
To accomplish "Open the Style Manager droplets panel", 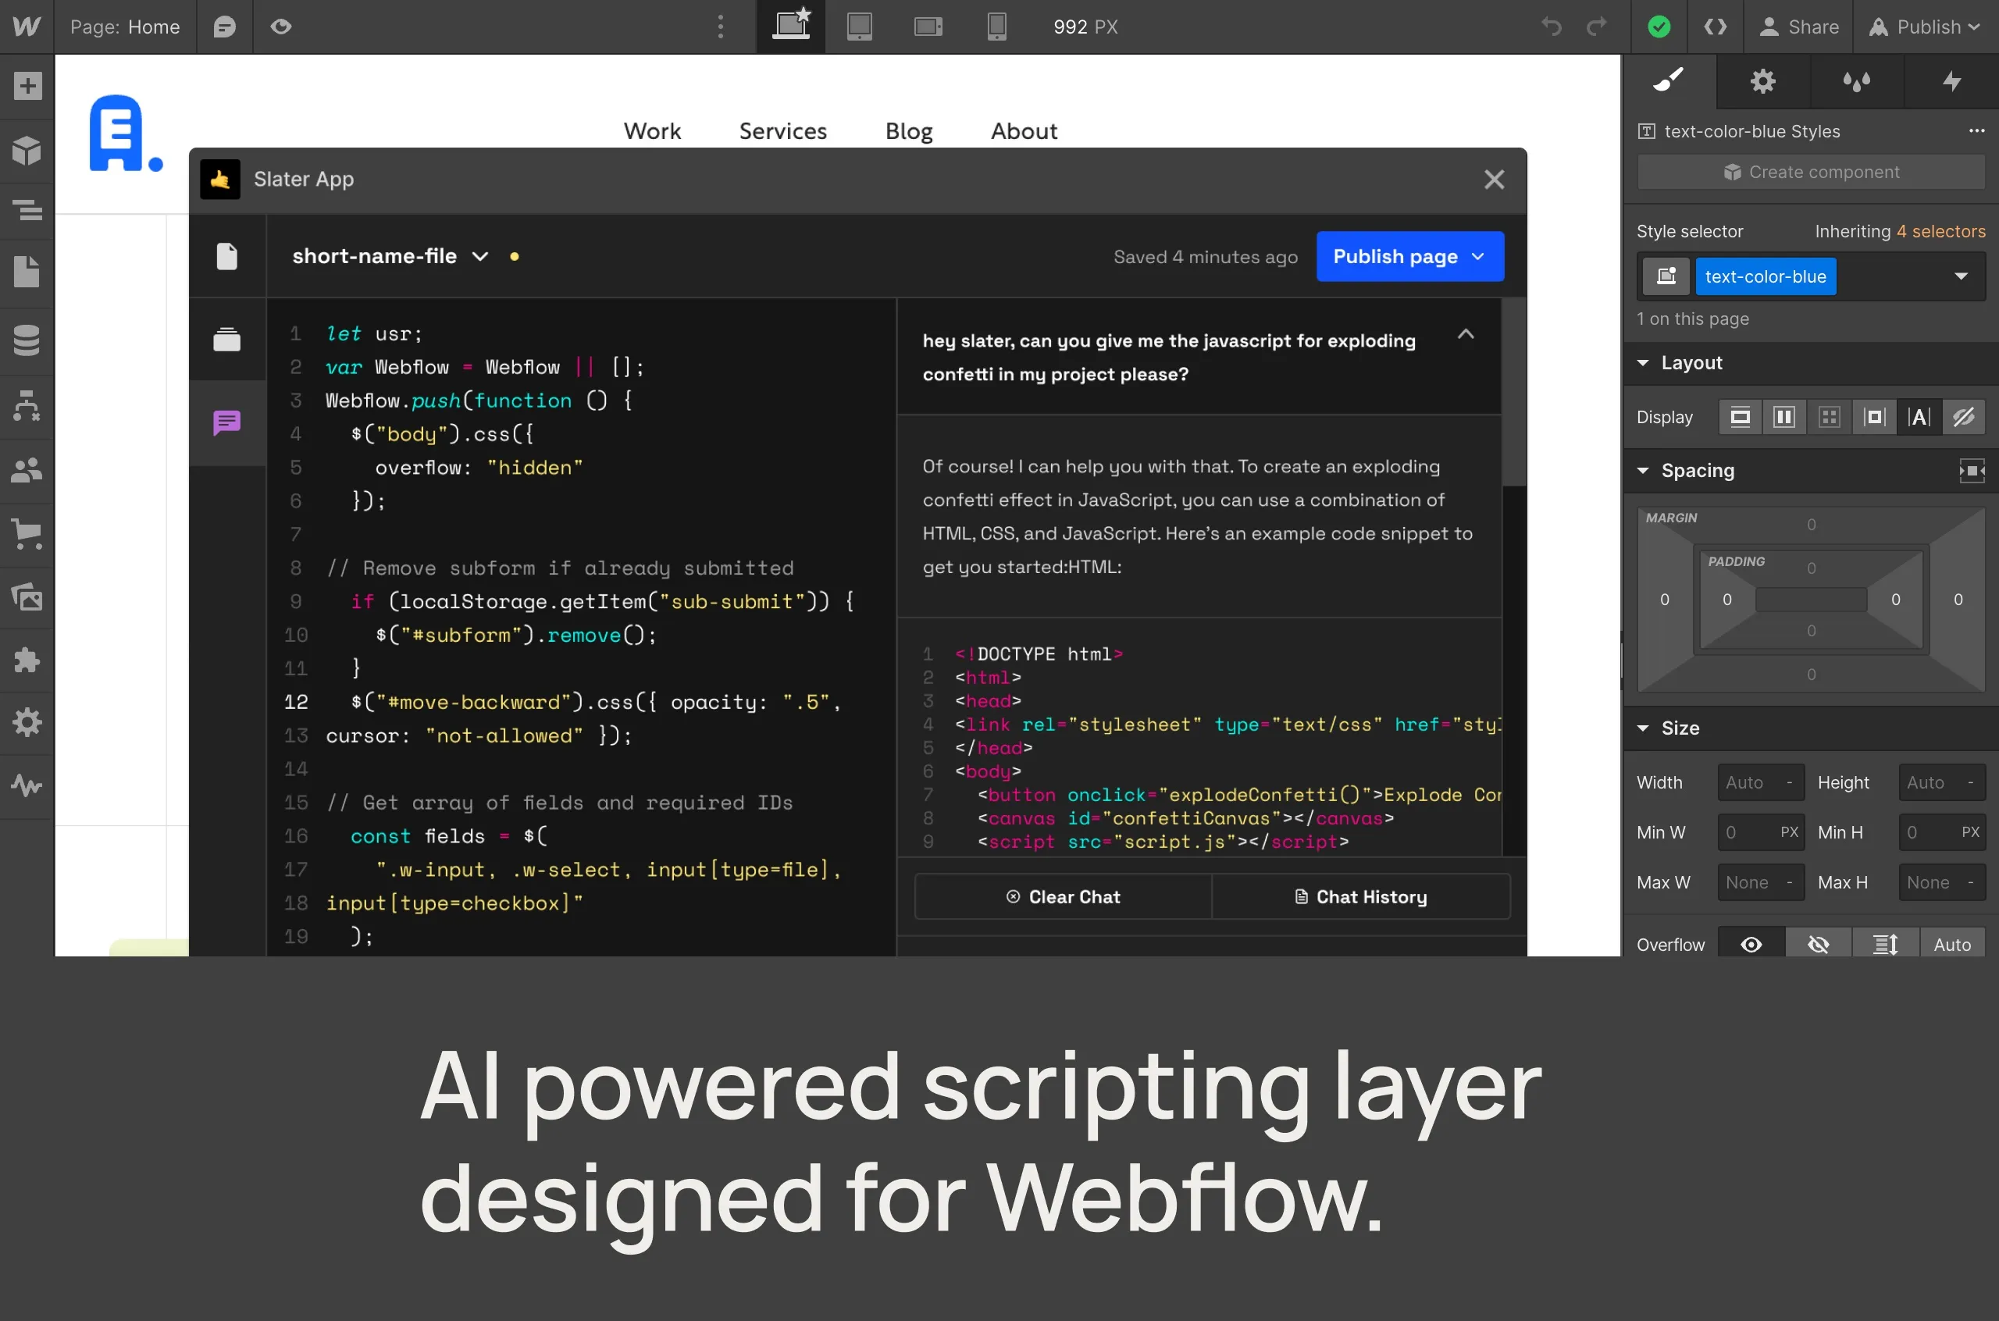I will tap(1857, 81).
